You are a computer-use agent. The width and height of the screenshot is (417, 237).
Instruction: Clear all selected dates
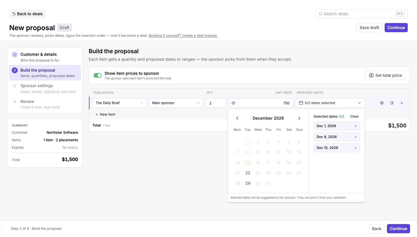354,116
